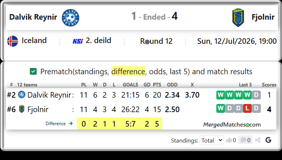Uncheck the Prematch standings checkbox
Image resolution: width=282 pixels, height=160 pixels.
click(33, 71)
